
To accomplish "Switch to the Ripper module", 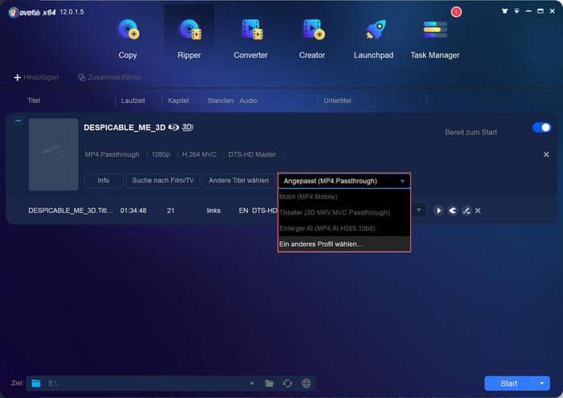I will 189,39.
